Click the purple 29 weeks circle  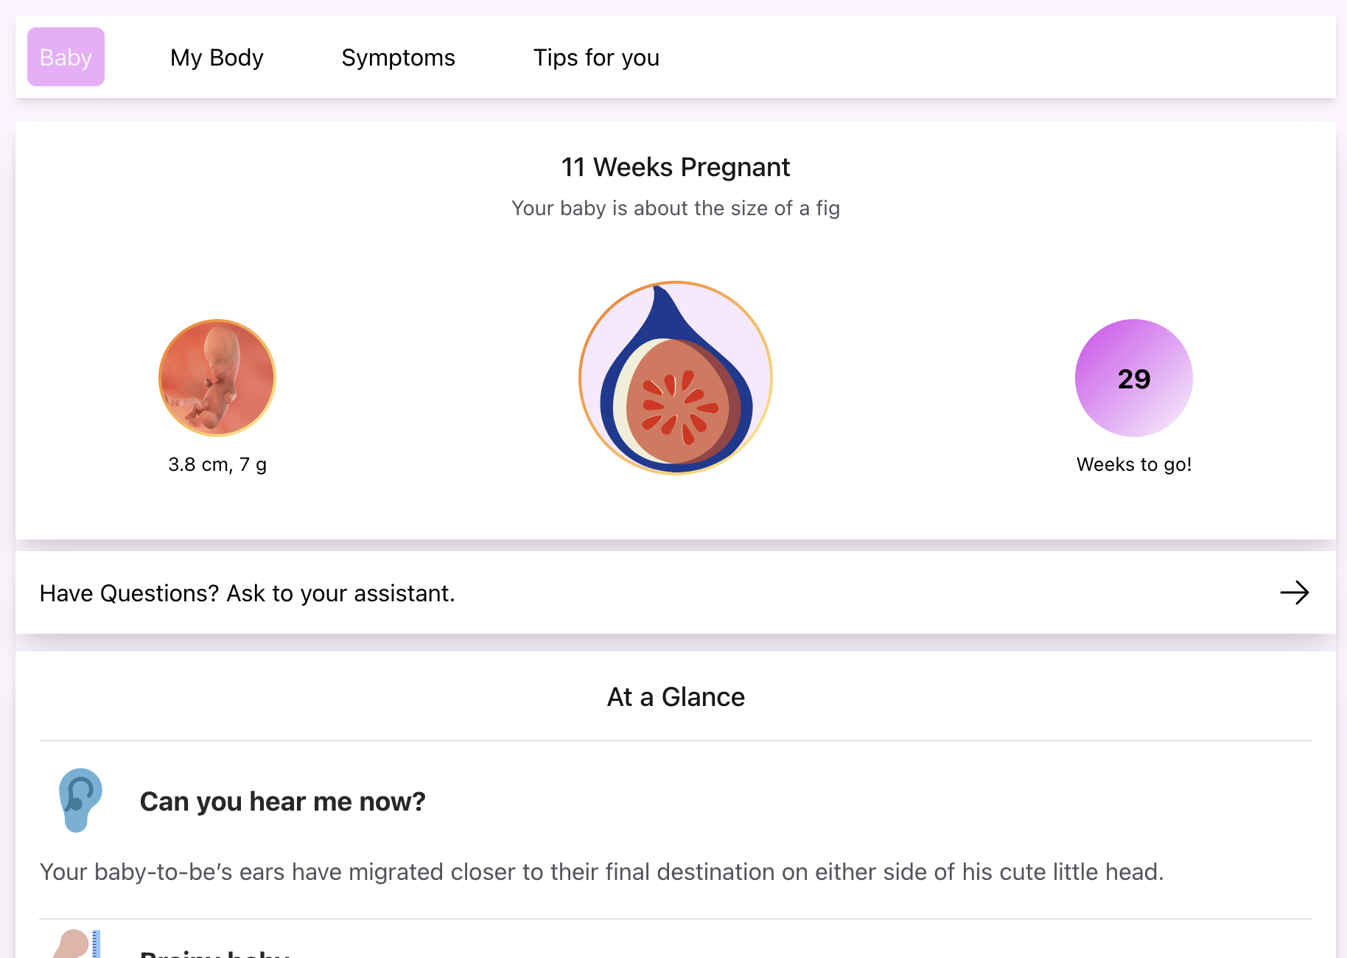click(1133, 378)
